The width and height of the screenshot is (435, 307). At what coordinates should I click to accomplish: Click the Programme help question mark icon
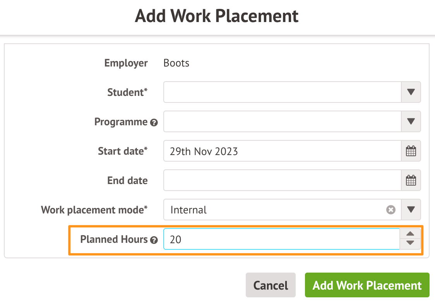tap(154, 123)
